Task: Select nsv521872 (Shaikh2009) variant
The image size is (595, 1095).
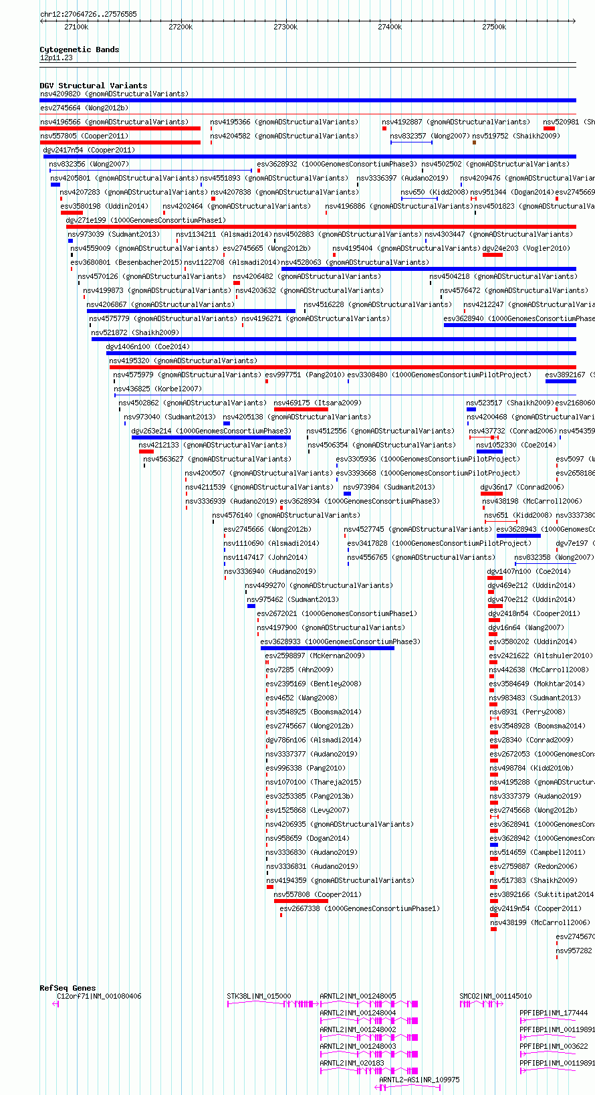Action: [x=334, y=339]
